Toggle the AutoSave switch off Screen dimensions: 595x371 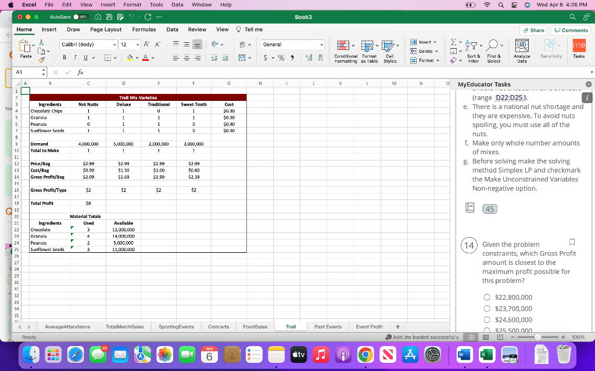[x=83, y=17]
